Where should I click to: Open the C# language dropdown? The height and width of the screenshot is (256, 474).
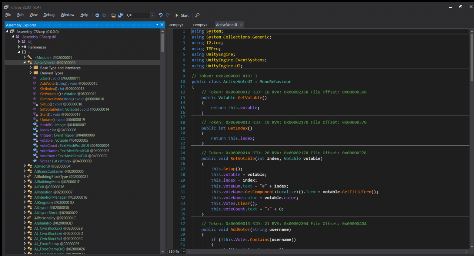(x=152, y=15)
